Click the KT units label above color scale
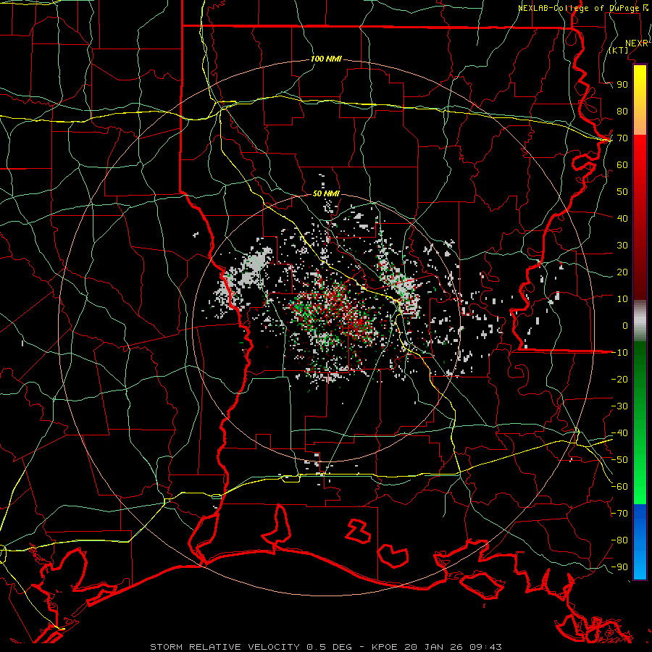The image size is (652, 652). [x=619, y=50]
